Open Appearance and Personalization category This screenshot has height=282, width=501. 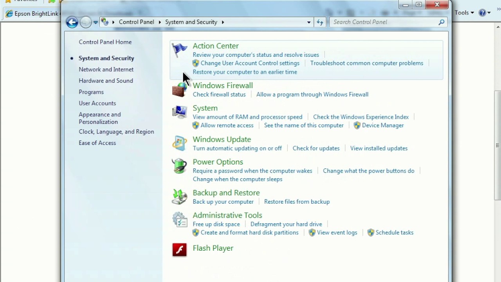coord(100,118)
